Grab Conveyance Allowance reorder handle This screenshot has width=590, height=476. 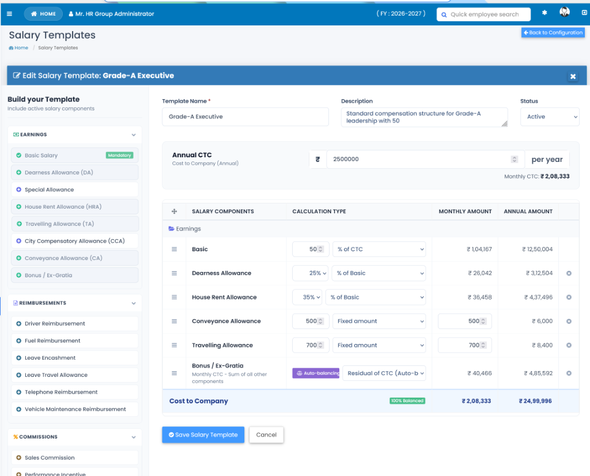(x=174, y=322)
